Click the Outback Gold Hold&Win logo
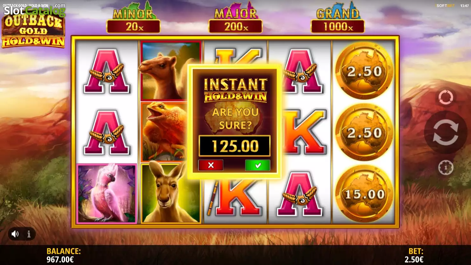This screenshot has width=471, height=265. pos(33,30)
